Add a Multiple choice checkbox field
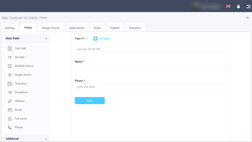Viewport: 252px width, 142px height. click(x=10, y=66)
